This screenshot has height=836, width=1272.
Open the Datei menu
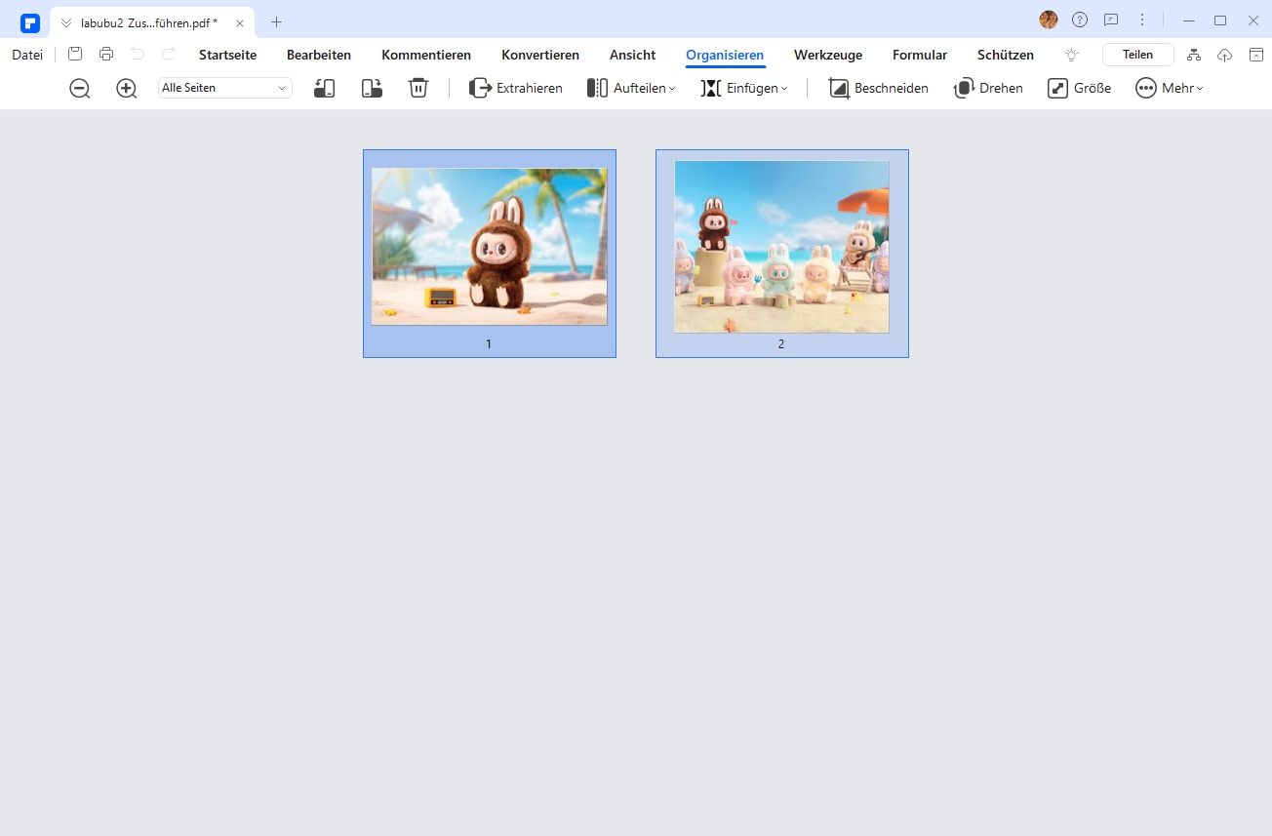[27, 55]
